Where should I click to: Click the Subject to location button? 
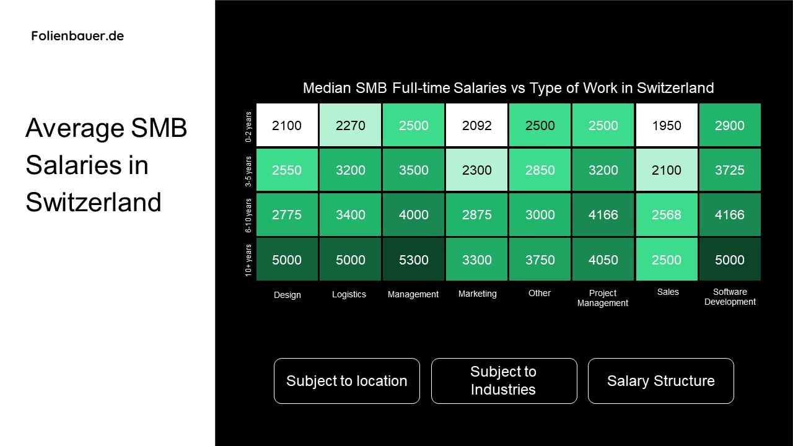tap(346, 381)
